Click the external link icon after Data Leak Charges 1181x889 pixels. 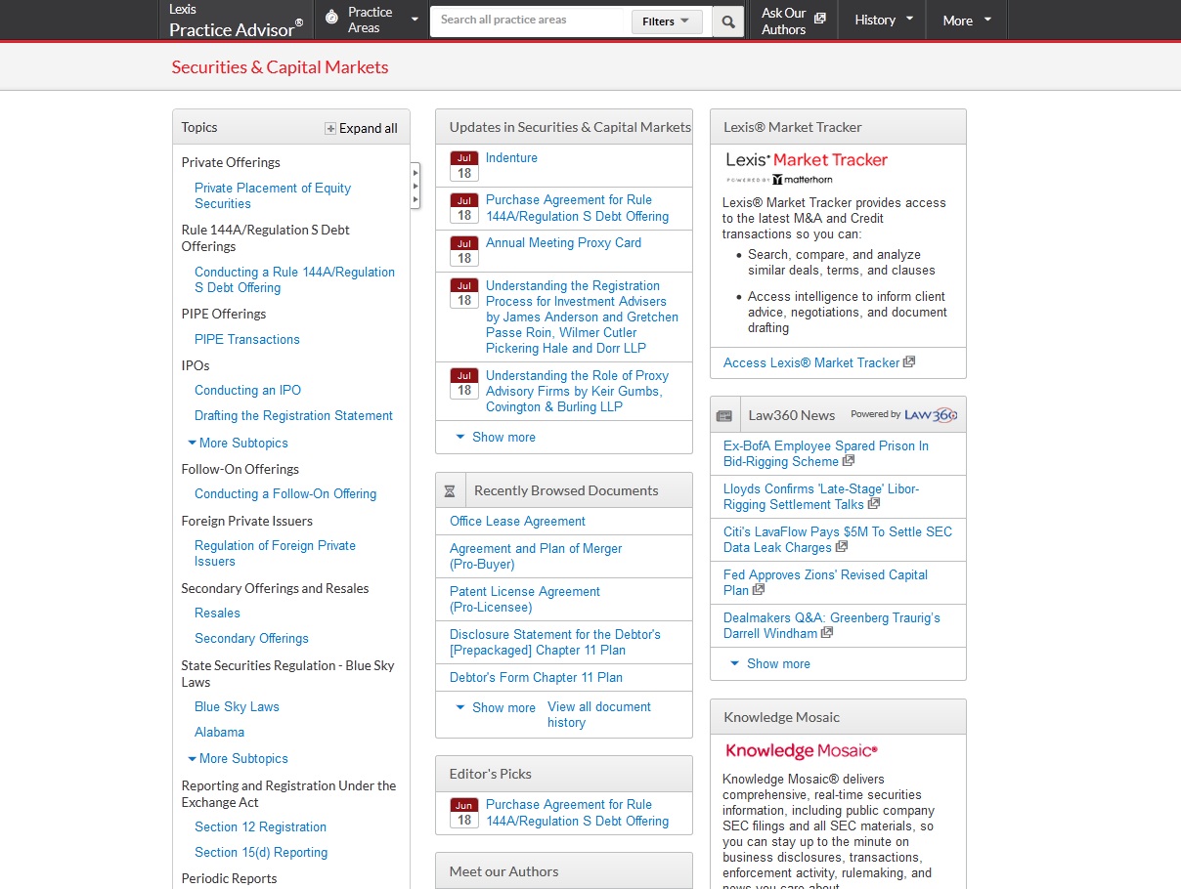coord(841,546)
